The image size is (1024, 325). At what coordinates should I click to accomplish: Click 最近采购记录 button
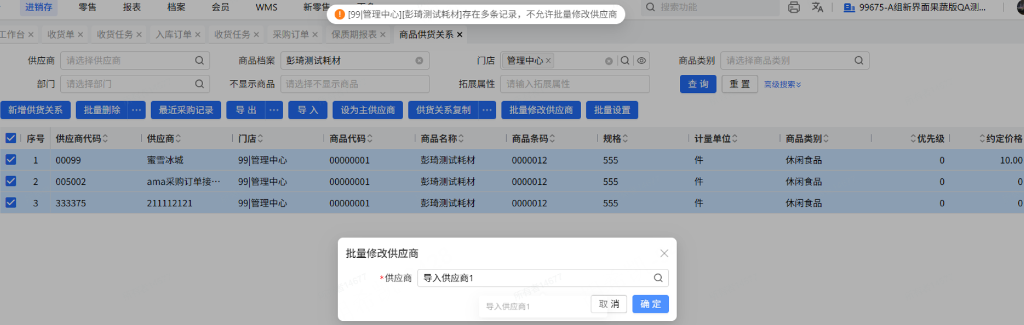(x=186, y=110)
